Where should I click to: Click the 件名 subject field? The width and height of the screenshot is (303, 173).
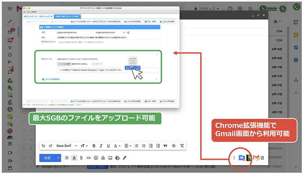(x=108, y=38)
